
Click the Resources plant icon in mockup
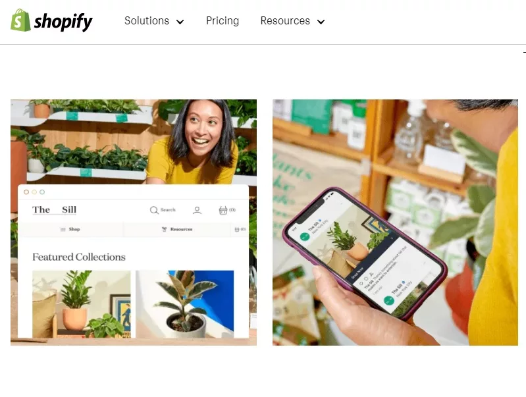click(x=164, y=229)
